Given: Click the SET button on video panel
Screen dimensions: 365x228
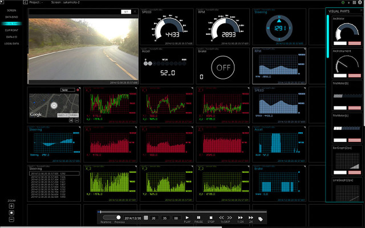Looking at the screenshot, I should coord(126,11).
